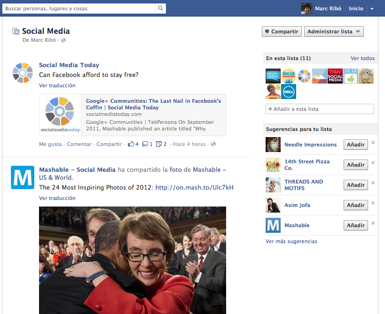This screenshot has width=385, height=314.
Task: Open 14th Street Pizza Co. link
Action: 307,165
